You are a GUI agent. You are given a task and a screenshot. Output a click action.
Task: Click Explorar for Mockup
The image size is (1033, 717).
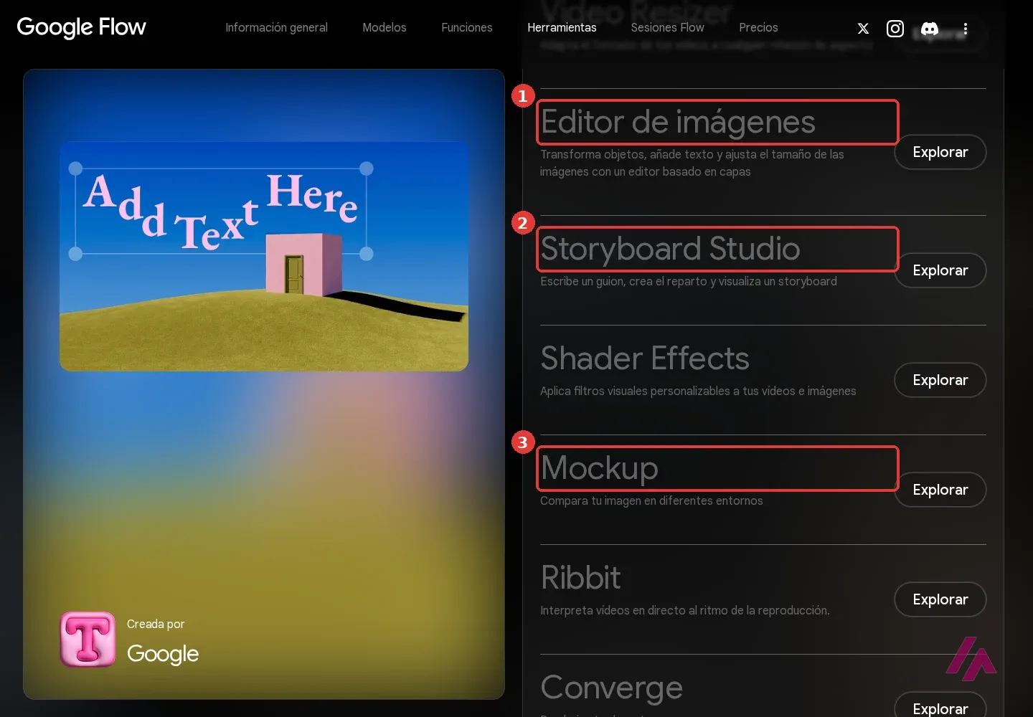click(x=940, y=490)
